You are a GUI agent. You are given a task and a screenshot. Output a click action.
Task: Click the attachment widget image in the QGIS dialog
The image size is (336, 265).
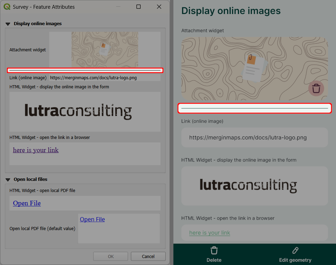[x=105, y=49]
